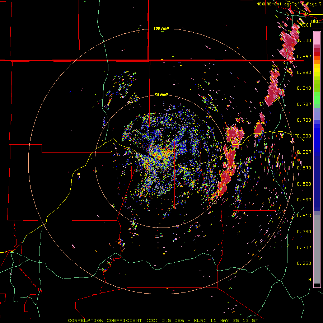Select the 0.680 value on the color scale
The width and height of the screenshot is (323, 323).
304,136
